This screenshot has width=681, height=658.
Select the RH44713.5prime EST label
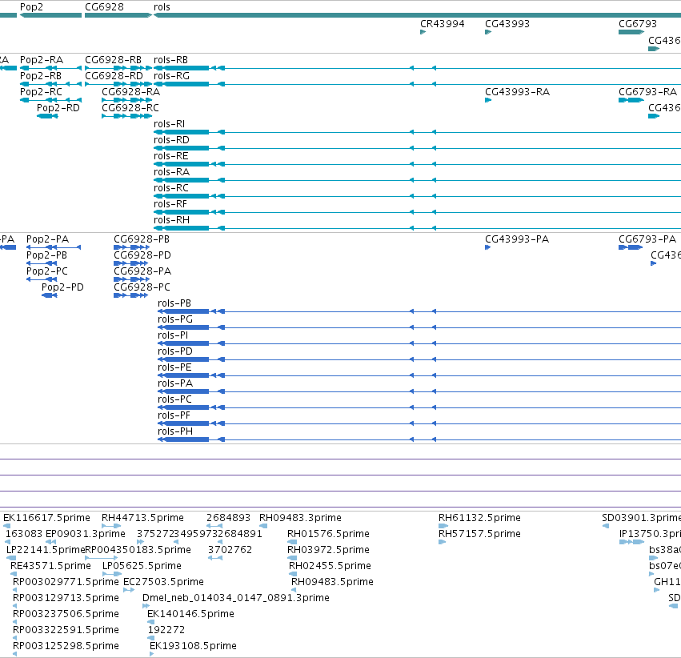(143, 518)
